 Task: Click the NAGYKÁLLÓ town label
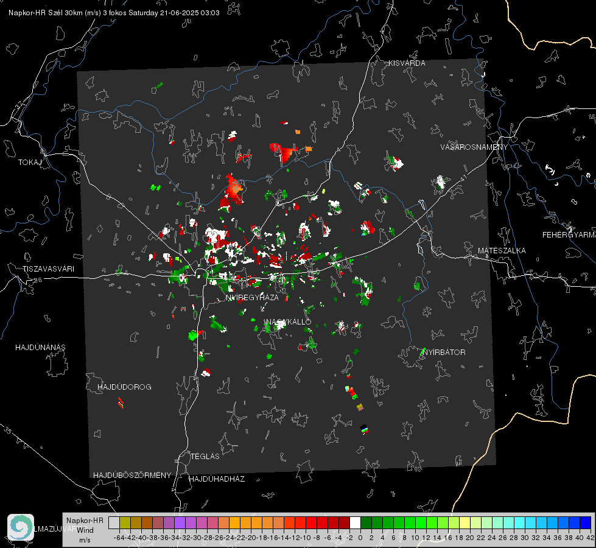click(x=288, y=321)
